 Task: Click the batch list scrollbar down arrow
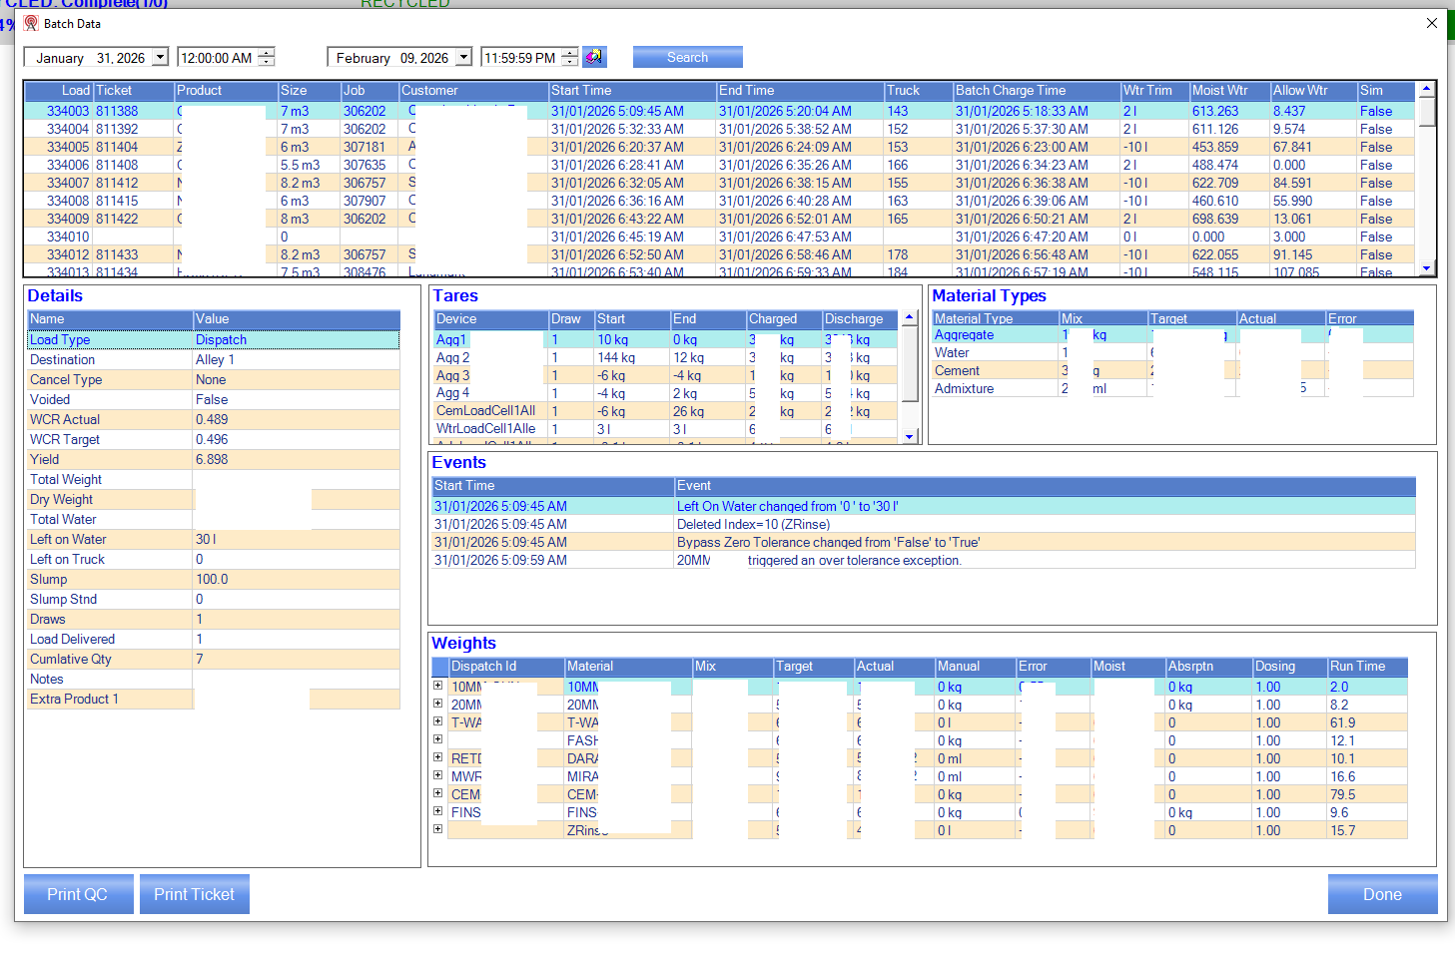tap(1426, 267)
